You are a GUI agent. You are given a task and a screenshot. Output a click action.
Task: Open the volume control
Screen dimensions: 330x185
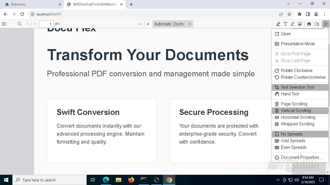point(297,180)
